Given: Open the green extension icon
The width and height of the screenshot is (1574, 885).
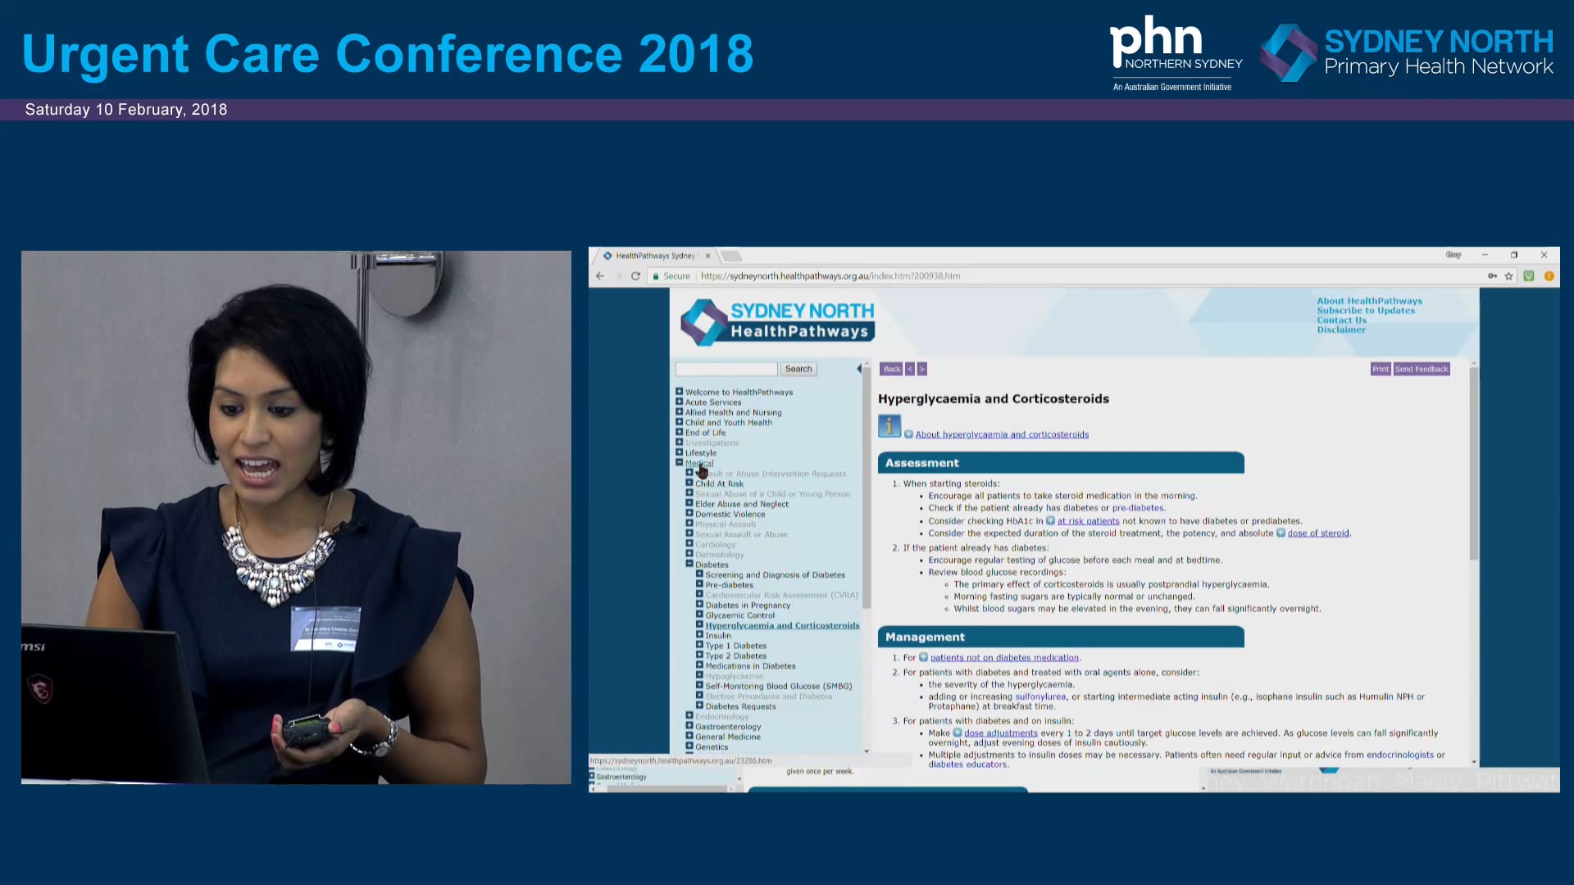Looking at the screenshot, I should point(1528,276).
